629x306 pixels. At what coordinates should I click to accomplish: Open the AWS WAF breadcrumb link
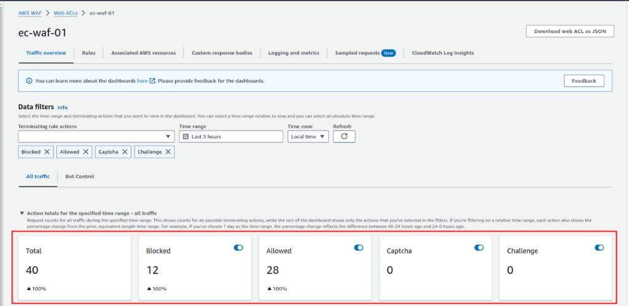[x=29, y=13]
